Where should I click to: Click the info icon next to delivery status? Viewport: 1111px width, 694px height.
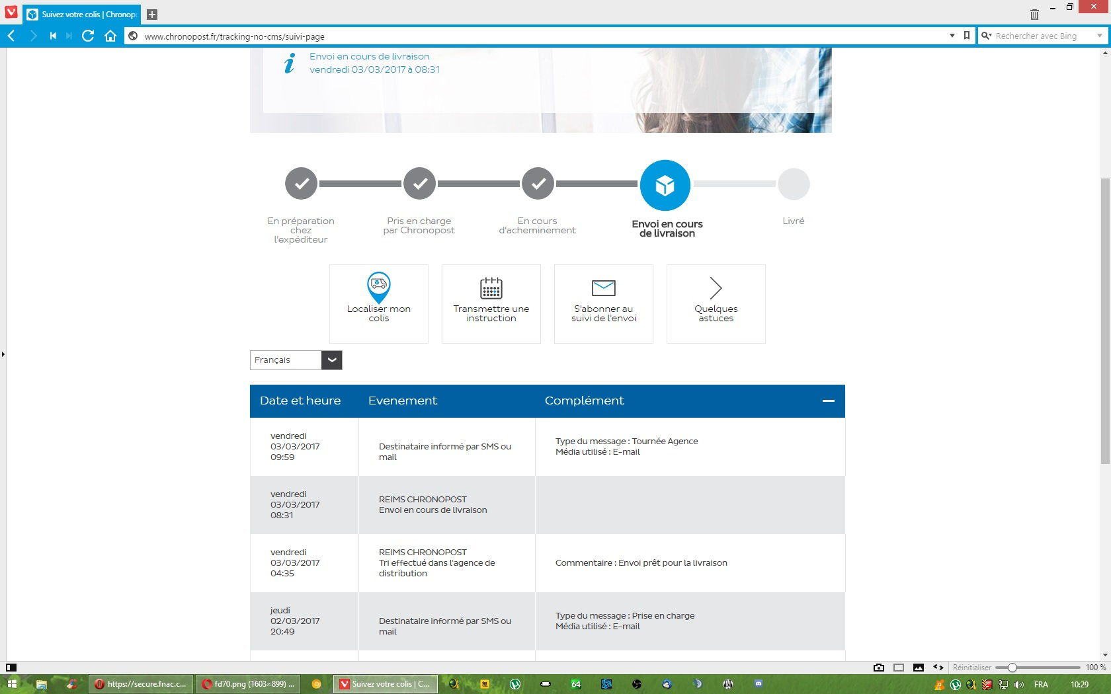289,63
